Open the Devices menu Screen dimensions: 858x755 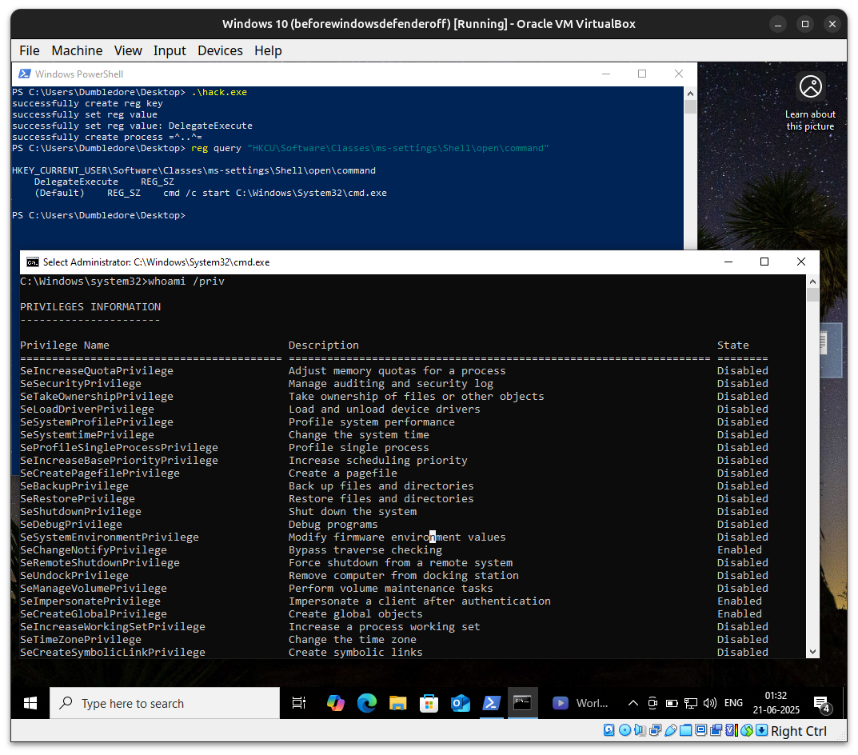point(220,51)
